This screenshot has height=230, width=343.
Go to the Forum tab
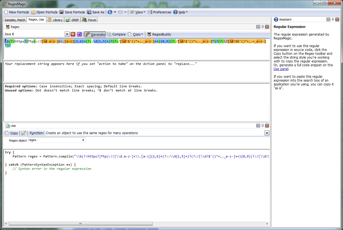click(89, 20)
